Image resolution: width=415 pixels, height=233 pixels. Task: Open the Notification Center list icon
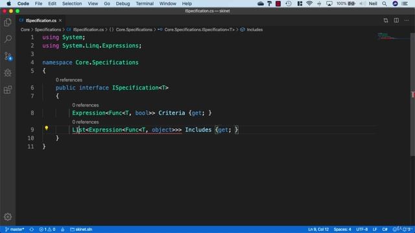click(405, 3)
